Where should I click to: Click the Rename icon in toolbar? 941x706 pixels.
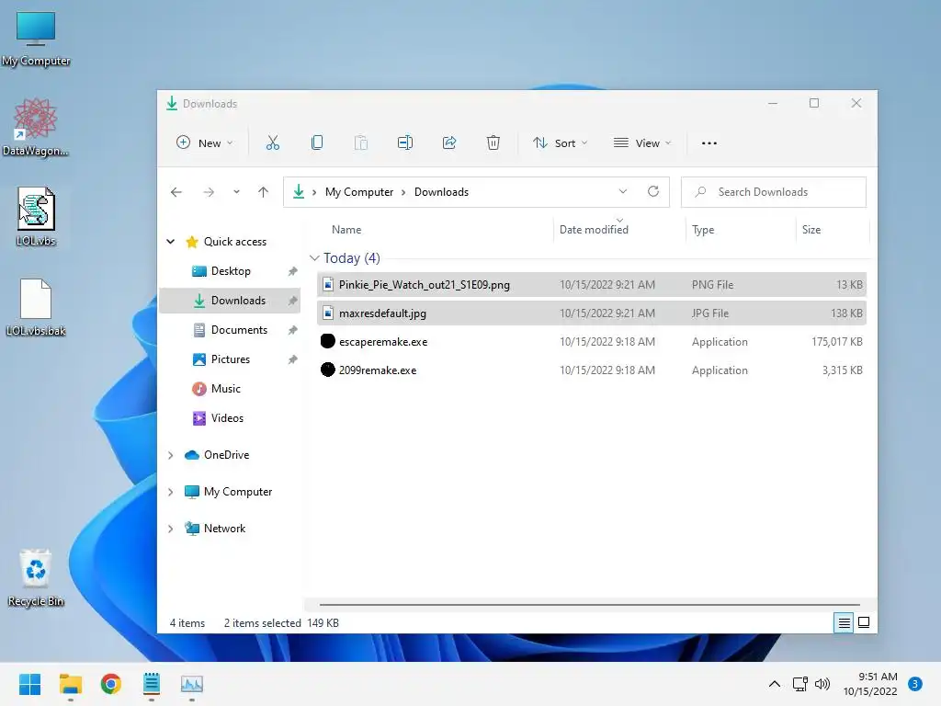pos(405,142)
